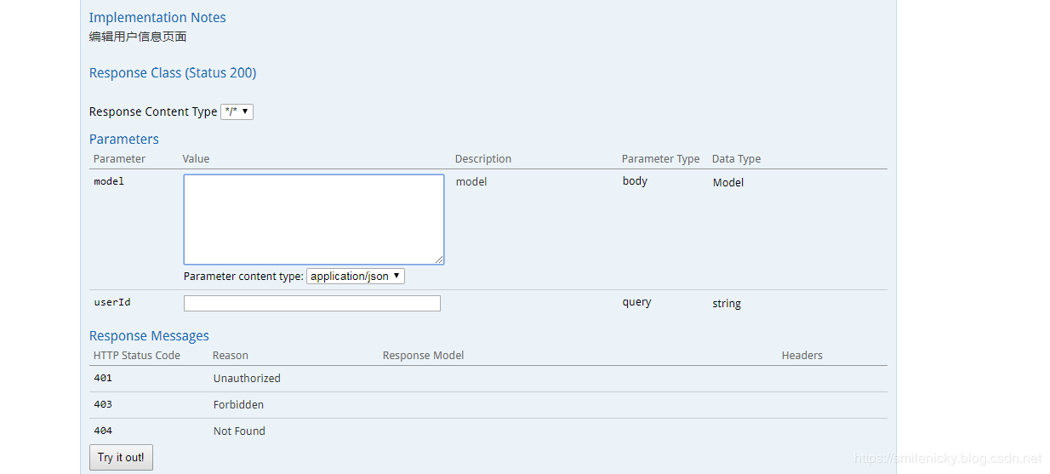Click the 'Response Content Type' label

pyautogui.click(x=153, y=112)
